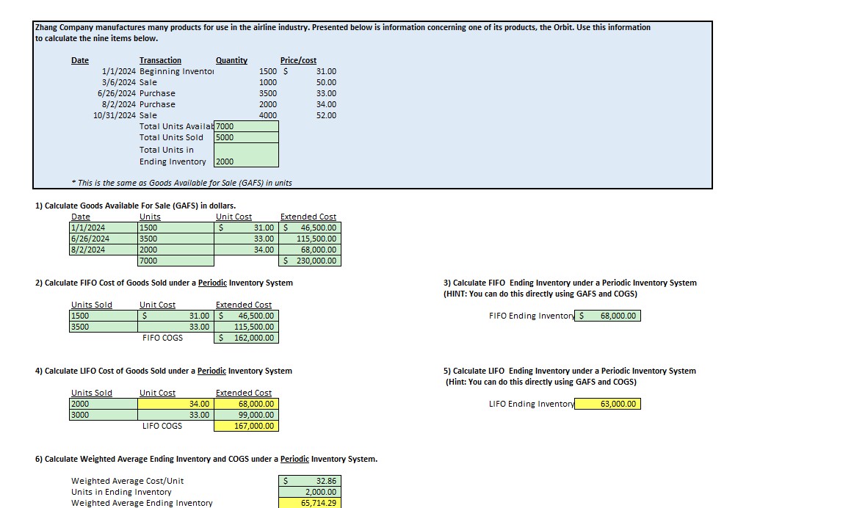Select the Units in Ending Inventory cell 2,000.00
The width and height of the screenshot is (843, 508).
(310, 492)
